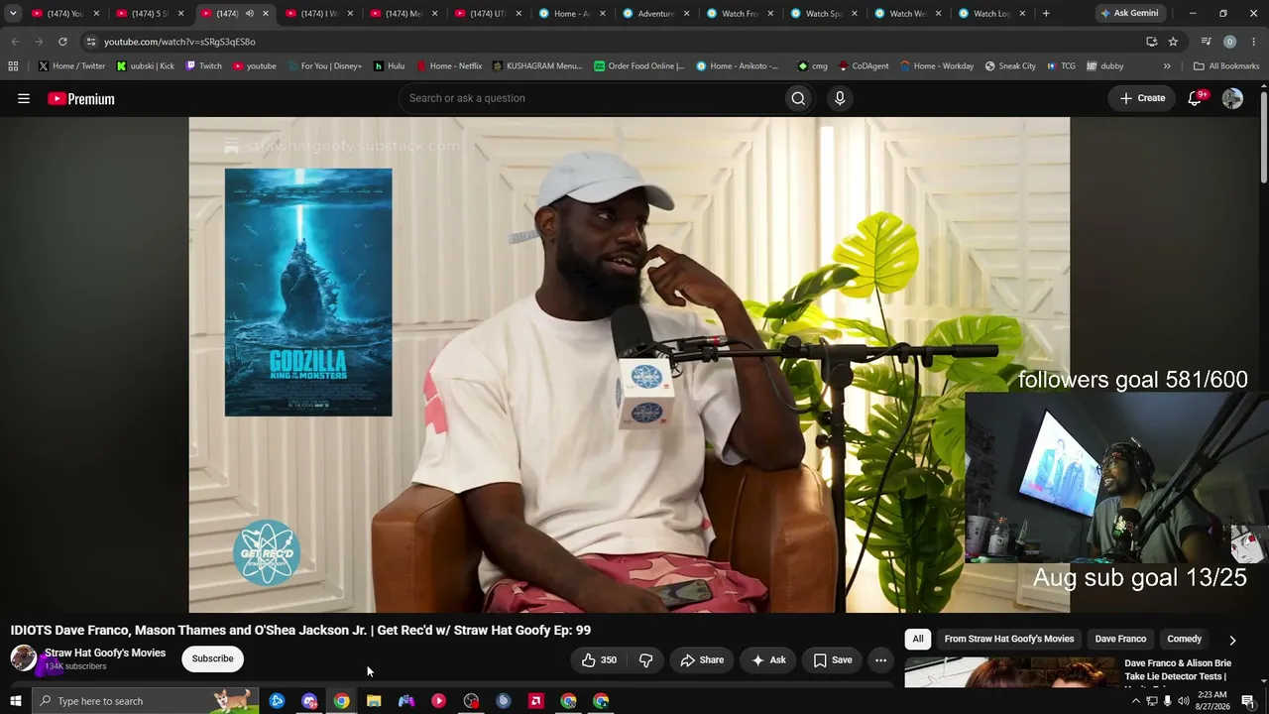
Task: Open Chrome apps grid in bookmarks bar
Action: tap(13, 66)
